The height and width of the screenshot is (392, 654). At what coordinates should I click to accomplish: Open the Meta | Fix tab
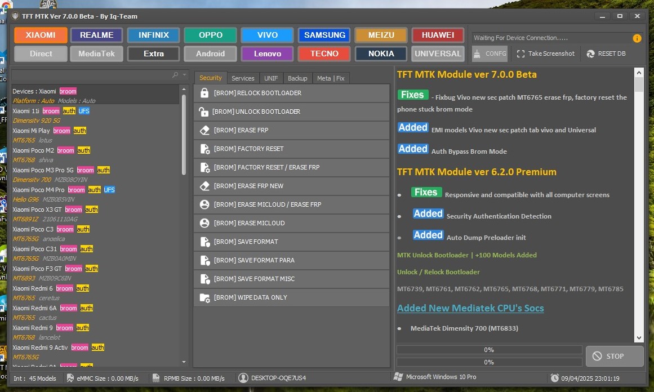click(x=331, y=78)
